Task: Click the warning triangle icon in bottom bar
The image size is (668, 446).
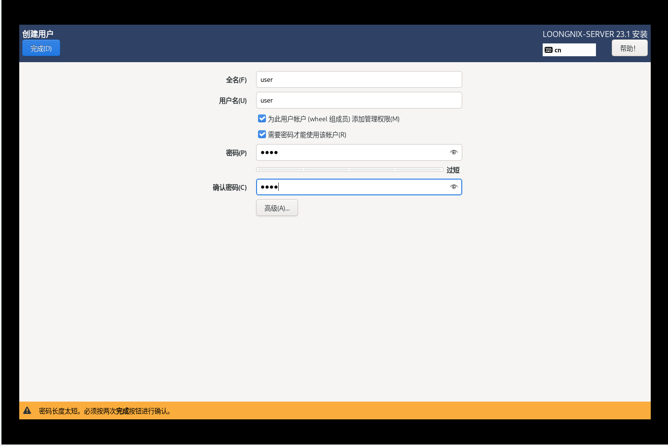Action: [x=27, y=410]
